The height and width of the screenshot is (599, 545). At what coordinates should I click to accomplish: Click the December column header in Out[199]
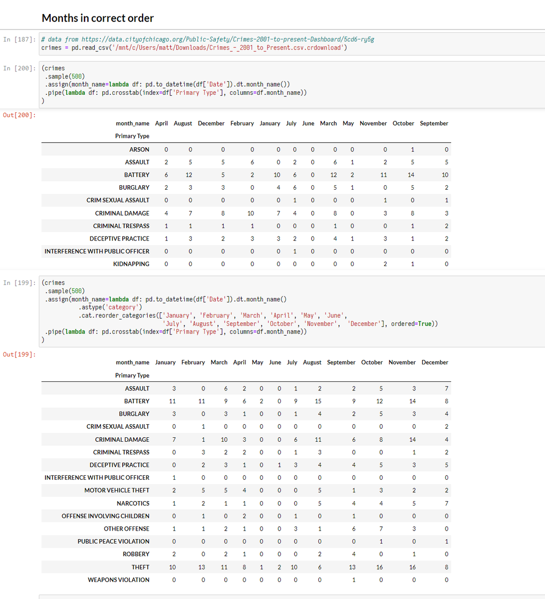point(435,362)
